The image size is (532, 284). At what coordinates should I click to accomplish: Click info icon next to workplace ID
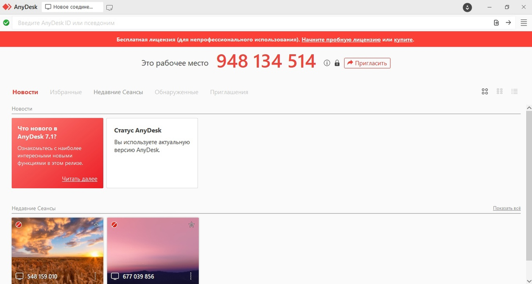pyautogui.click(x=327, y=63)
